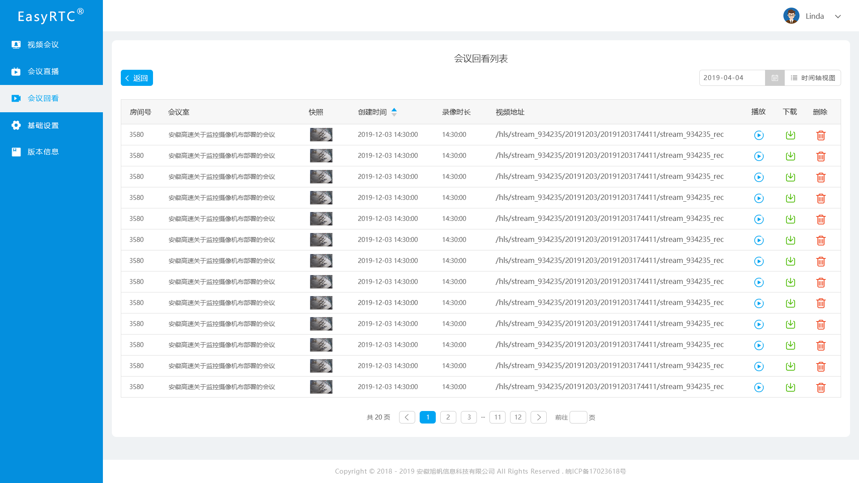Play the fifth recording row

[759, 219]
